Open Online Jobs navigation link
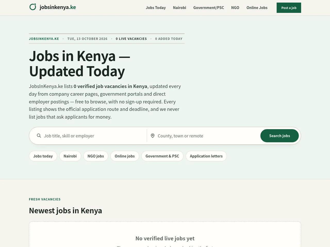Screen dimensions: 330x247 (x=257, y=8)
